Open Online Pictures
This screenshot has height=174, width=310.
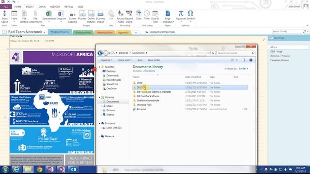click(x=91, y=17)
